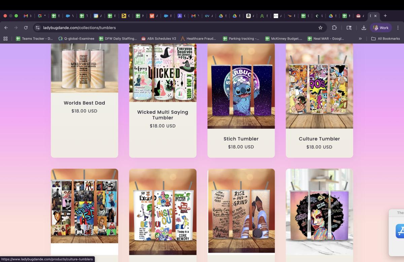Open Worlds Best Dad product link
Viewport: 404px width, 262px height.
(x=84, y=103)
